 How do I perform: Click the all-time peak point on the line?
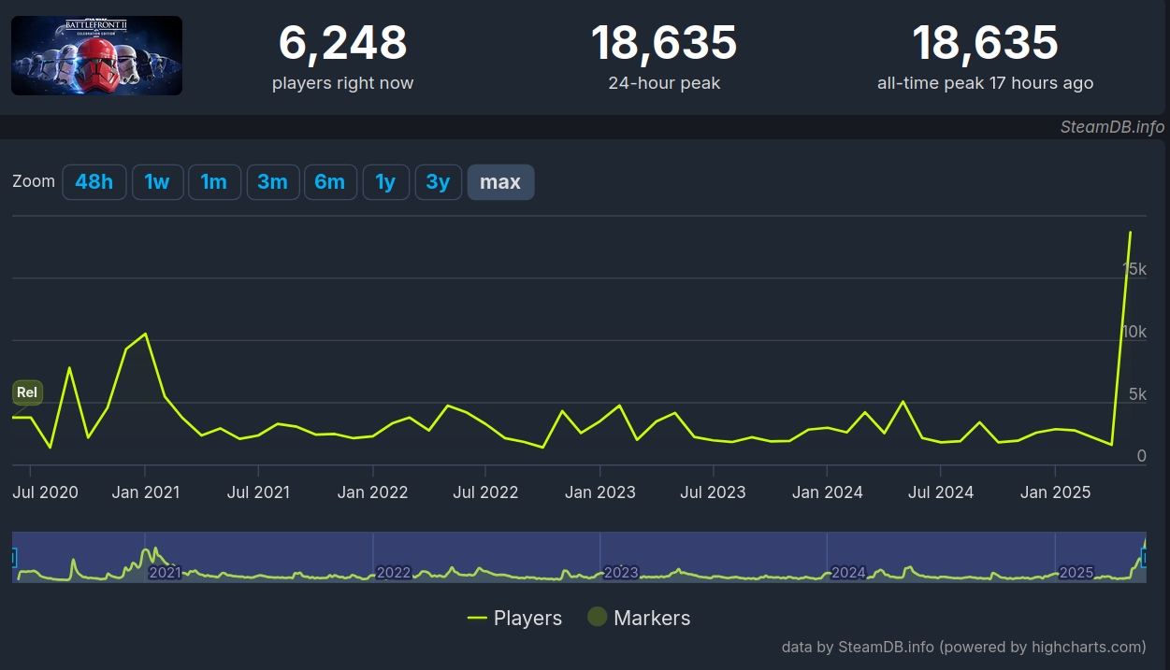pos(1130,233)
